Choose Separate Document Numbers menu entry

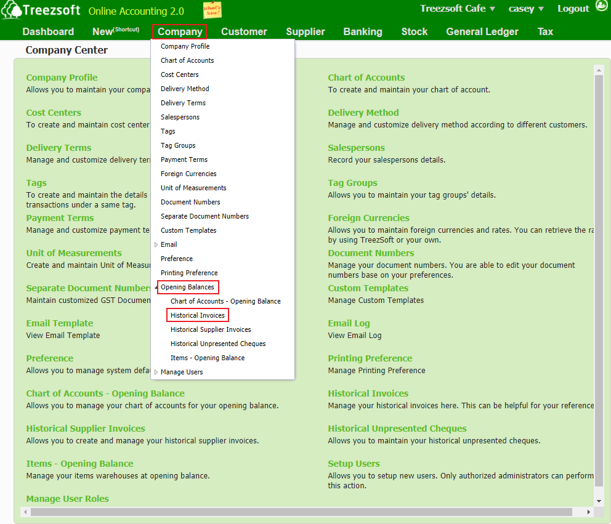[204, 216]
